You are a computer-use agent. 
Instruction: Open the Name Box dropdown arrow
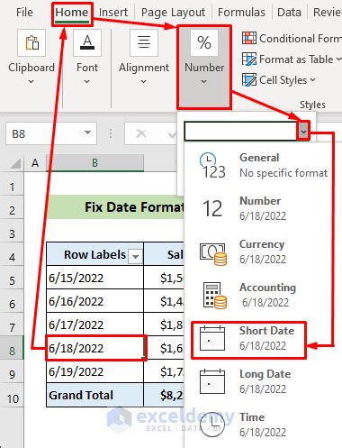87,133
